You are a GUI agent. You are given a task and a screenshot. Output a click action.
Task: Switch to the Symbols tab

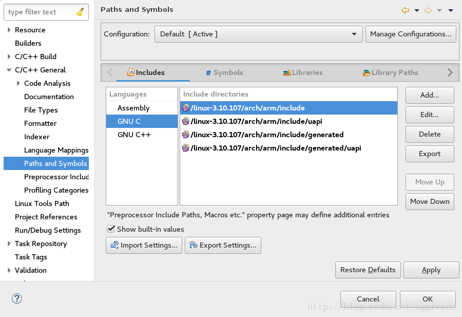pos(224,72)
